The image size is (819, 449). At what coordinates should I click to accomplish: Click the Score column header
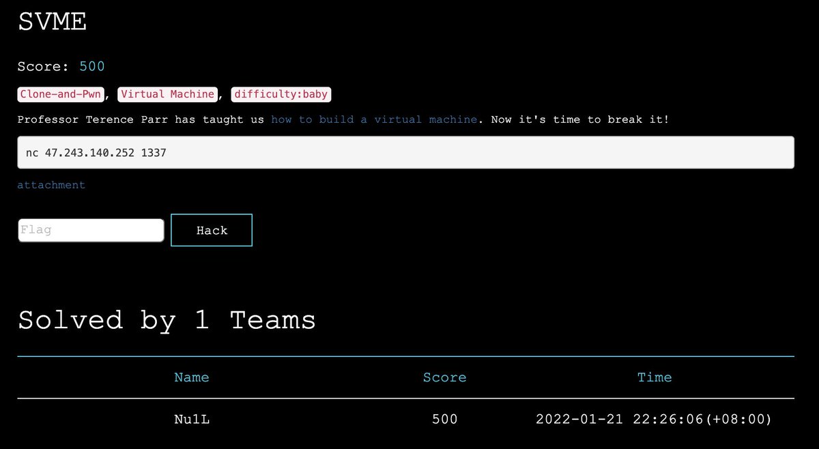pos(444,377)
